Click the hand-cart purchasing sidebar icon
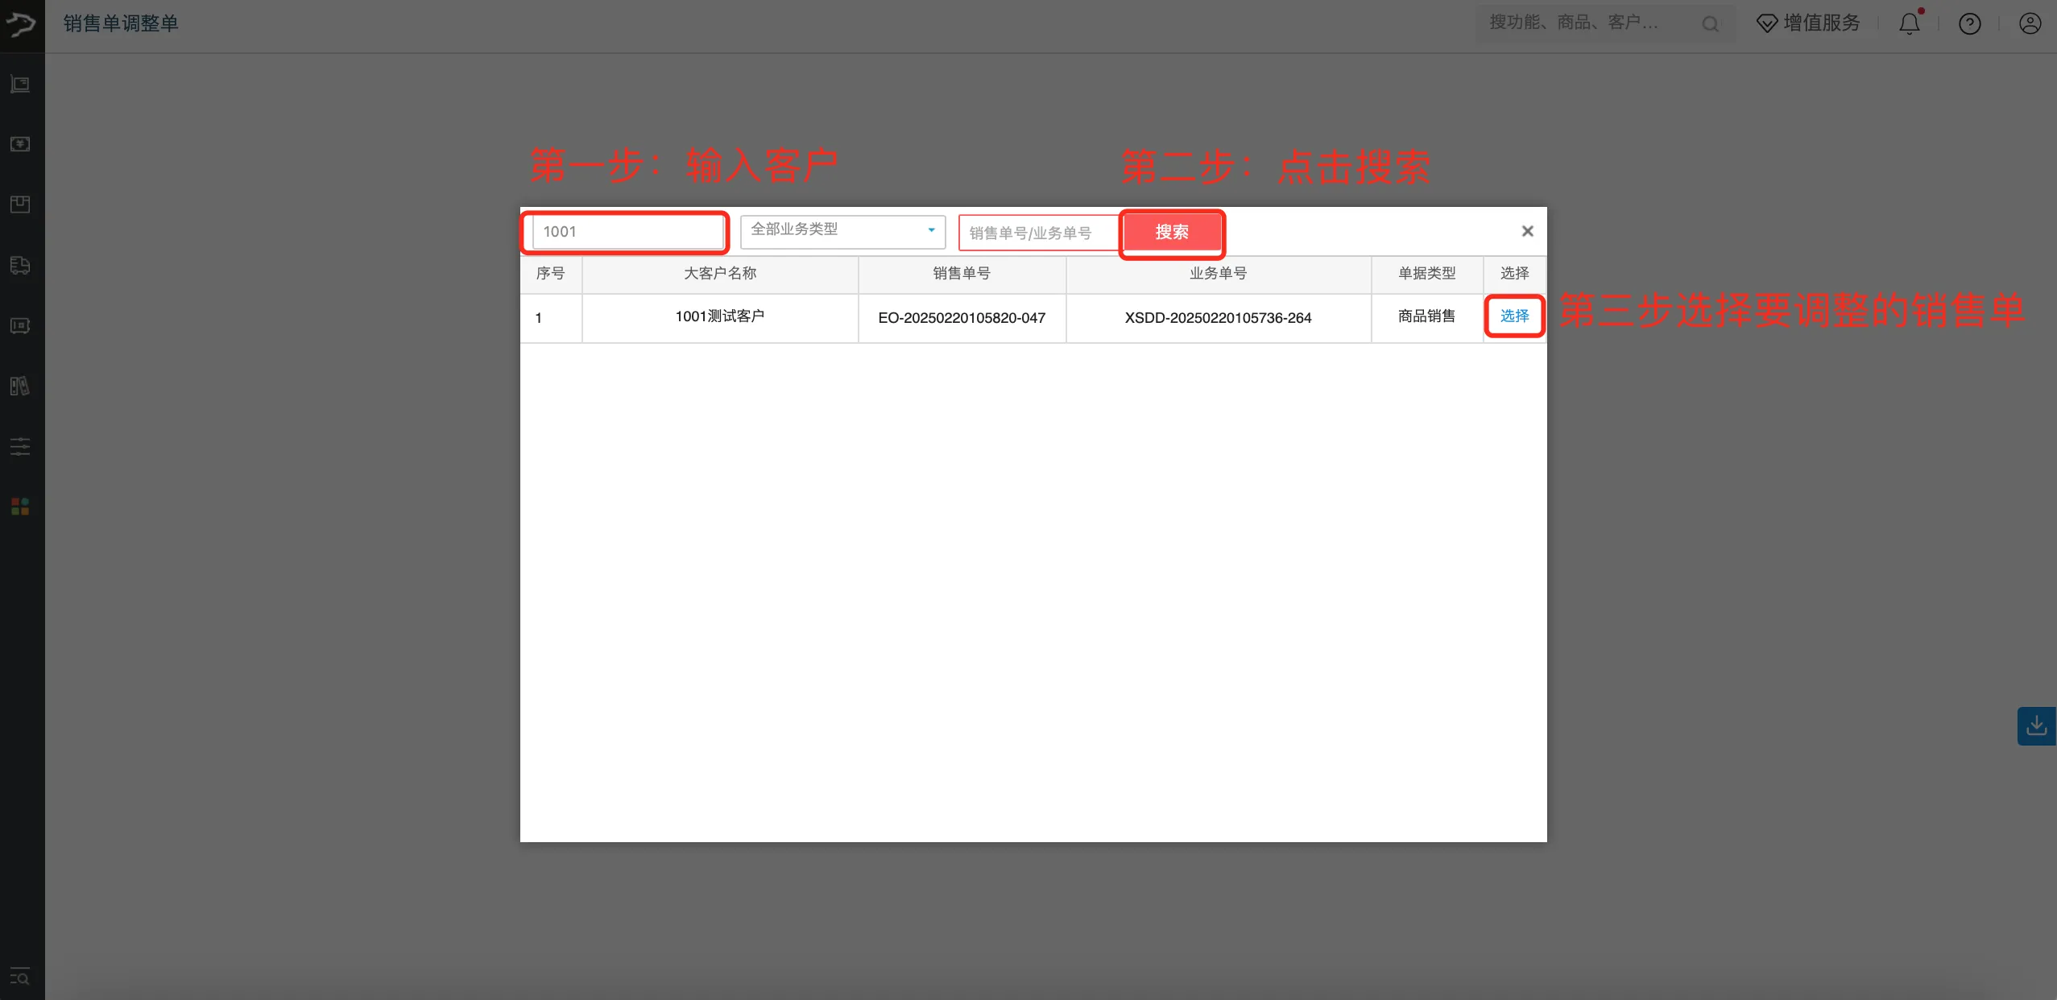 [x=20, y=85]
